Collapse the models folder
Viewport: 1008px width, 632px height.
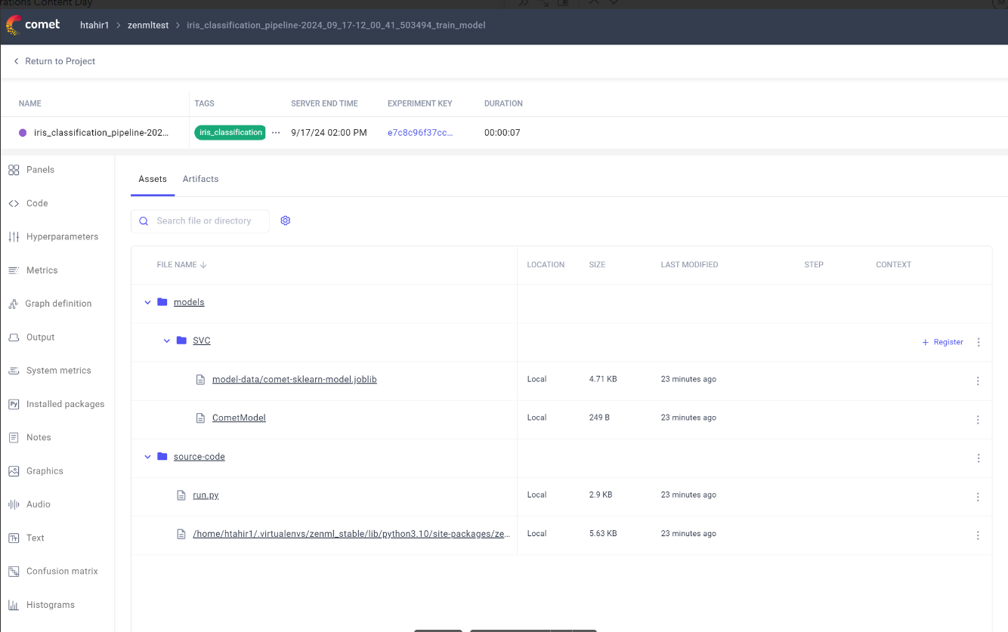147,302
